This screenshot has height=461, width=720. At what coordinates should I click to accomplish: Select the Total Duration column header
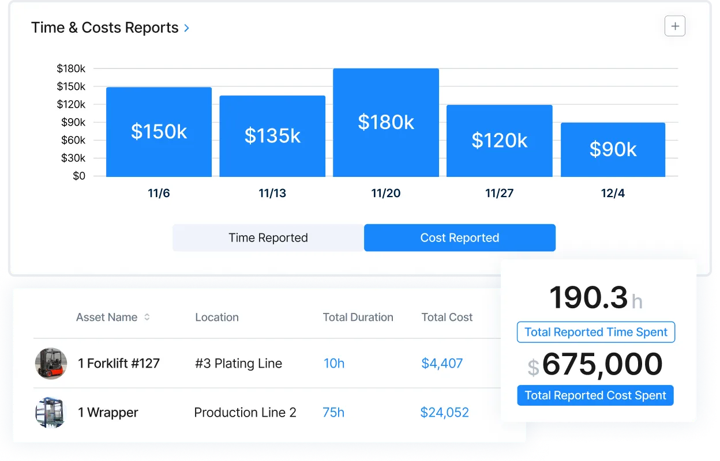coord(358,317)
